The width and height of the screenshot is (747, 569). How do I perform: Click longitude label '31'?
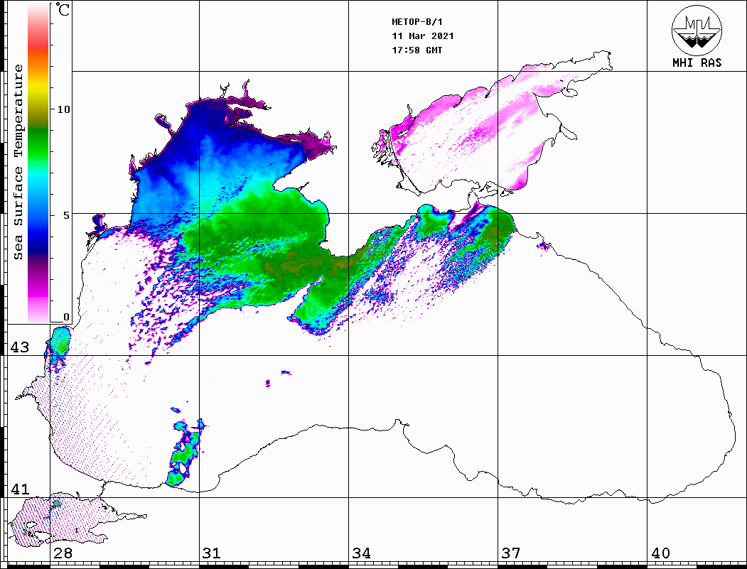point(212,553)
